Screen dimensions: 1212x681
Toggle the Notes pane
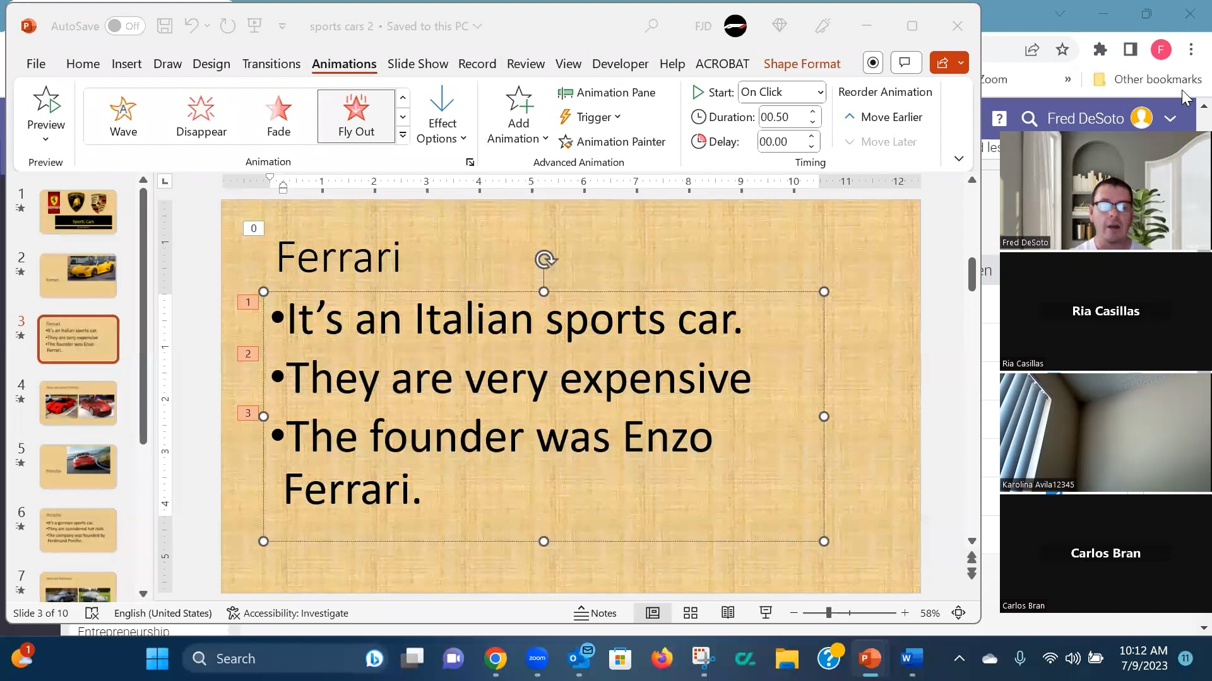point(595,613)
